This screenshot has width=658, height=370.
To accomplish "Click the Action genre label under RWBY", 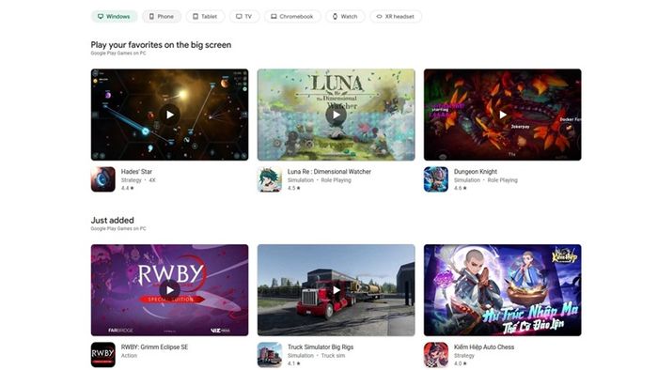I will click(129, 355).
